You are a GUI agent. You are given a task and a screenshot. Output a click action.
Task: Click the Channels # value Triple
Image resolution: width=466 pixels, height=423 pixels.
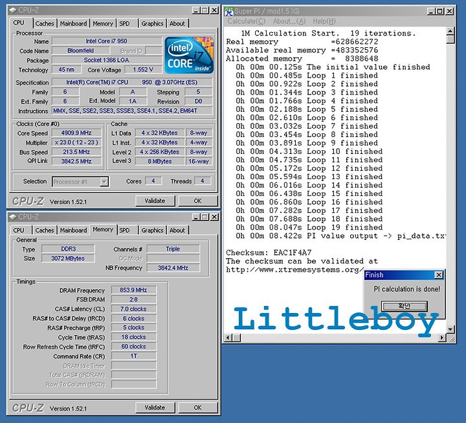173,248
